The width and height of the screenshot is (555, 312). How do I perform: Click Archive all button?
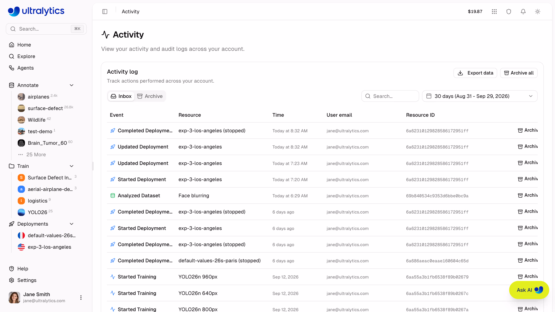(519, 73)
